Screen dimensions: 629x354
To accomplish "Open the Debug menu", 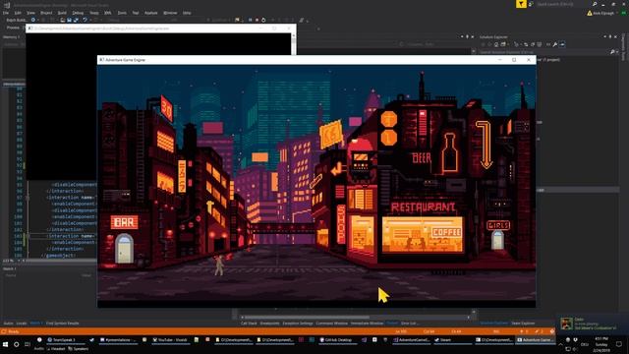I will [78, 13].
